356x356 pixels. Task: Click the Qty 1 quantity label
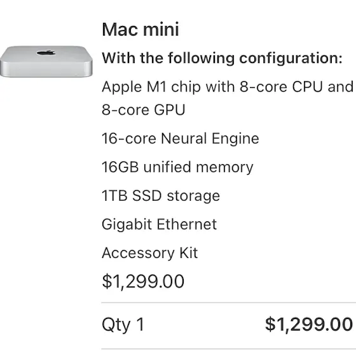point(123,324)
